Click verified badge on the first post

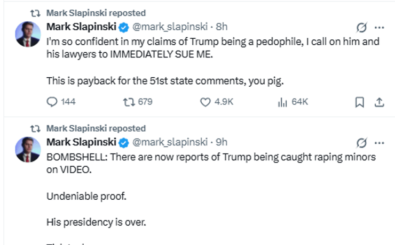pyautogui.click(x=123, y=27)
